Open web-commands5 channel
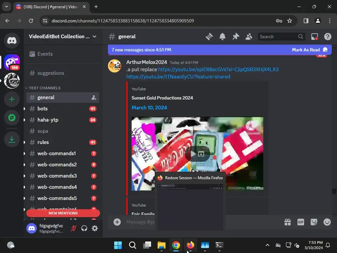The image size is (337, 253). pyautogui.click(x=63, y=198)
